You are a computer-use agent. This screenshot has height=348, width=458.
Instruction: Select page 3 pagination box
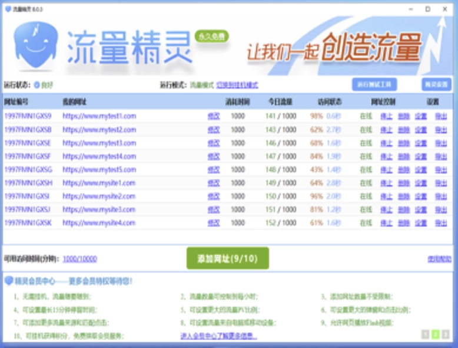446,334
